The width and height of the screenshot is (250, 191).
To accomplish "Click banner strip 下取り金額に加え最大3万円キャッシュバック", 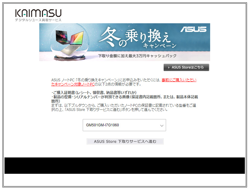I will coord(137,56).
